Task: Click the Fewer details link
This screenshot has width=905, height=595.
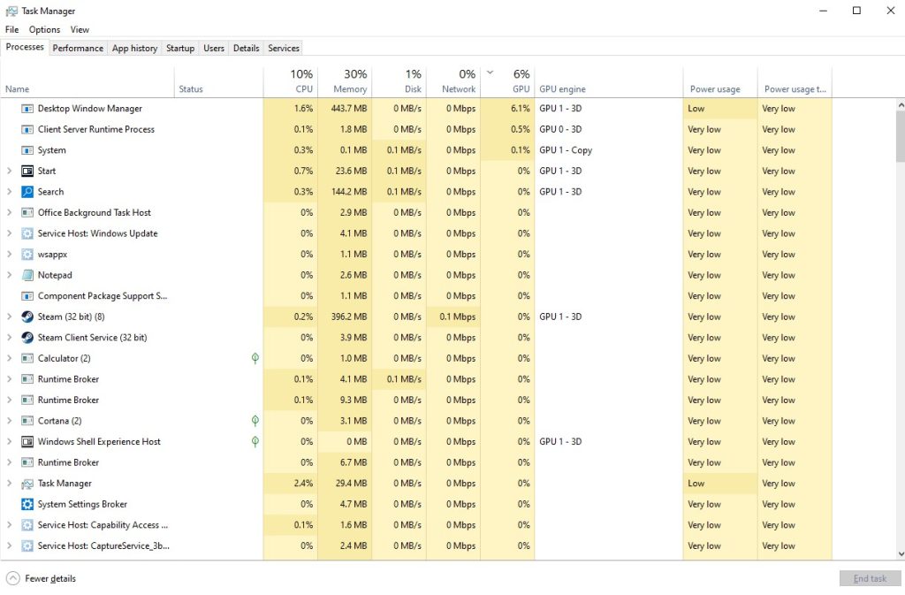Action: (x=50, y=579)
